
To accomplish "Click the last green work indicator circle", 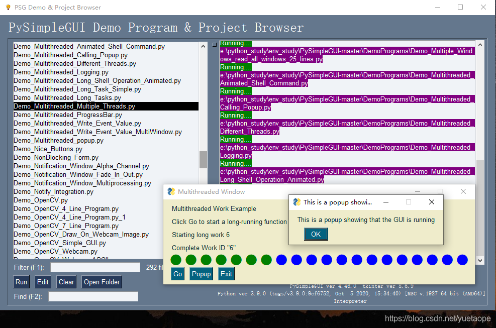I will 266,260.
